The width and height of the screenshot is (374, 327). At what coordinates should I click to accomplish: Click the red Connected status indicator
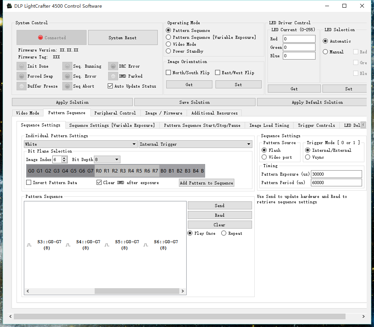40,37
